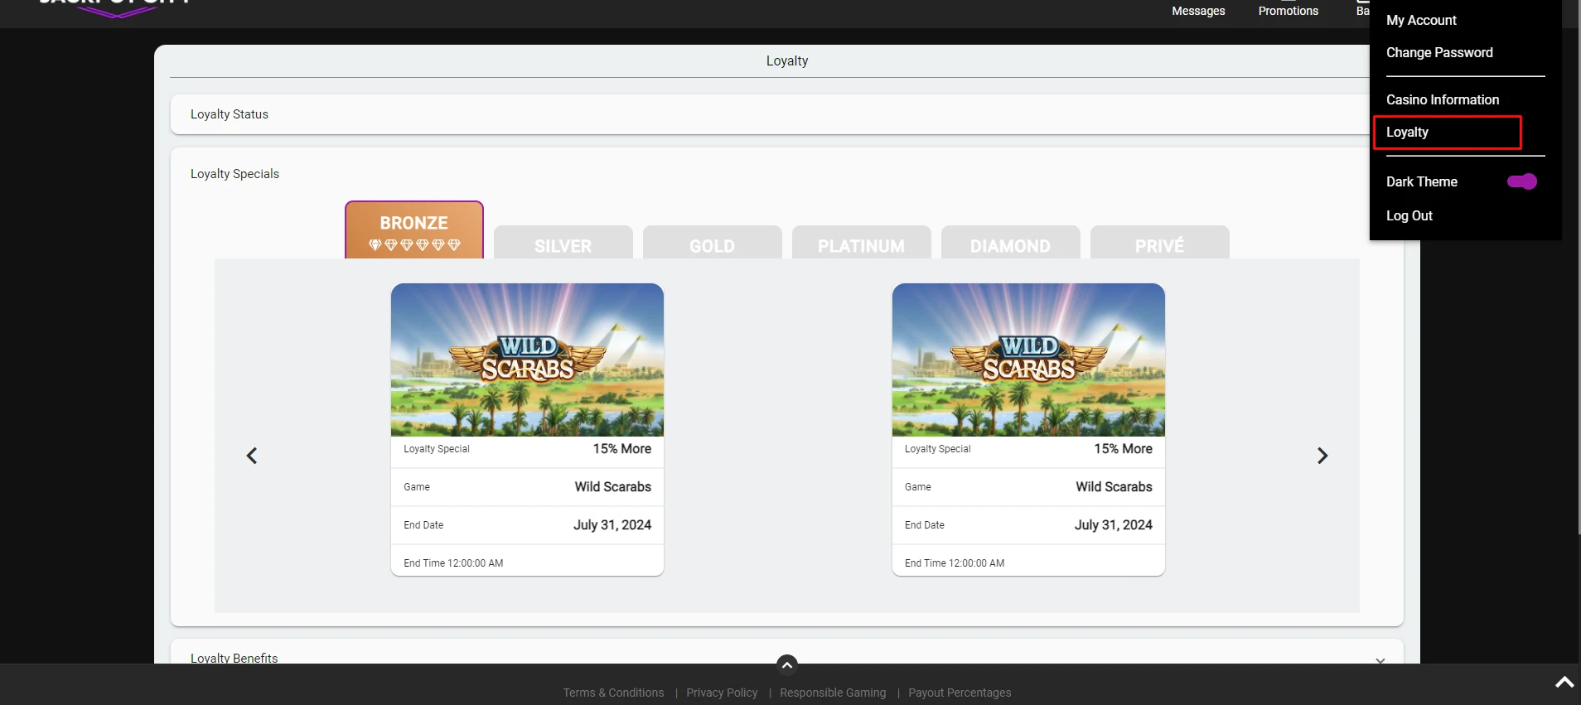
Task: Click the scroll-to-top chevron icon
Action: tap(1564, 683)
